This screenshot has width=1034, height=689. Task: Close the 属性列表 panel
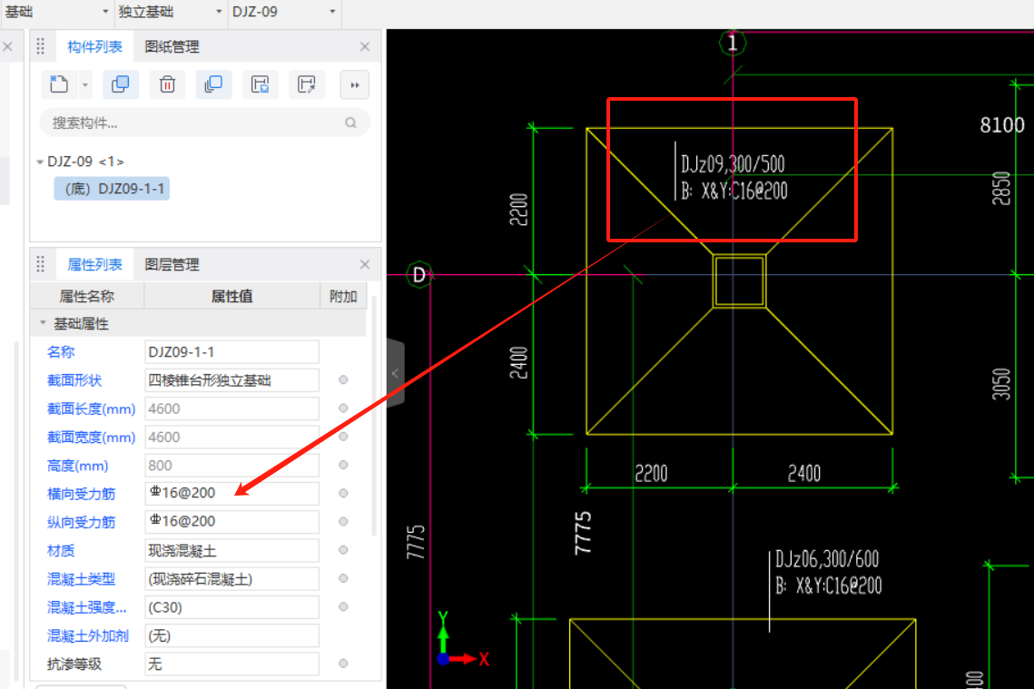coord(365,264)
